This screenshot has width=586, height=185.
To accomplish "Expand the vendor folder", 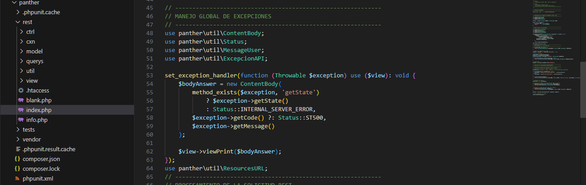I will [18, 139].
